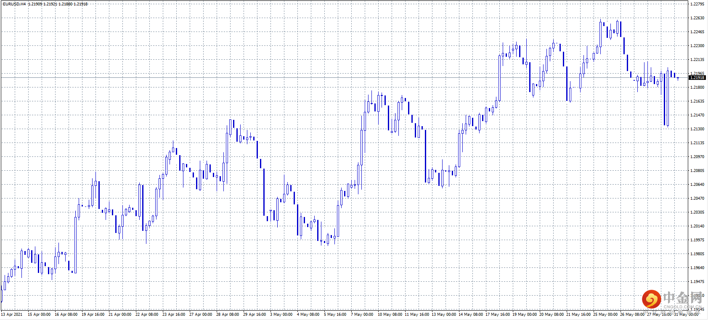Click the 1.20470 price axis label
Image resolution: width=708 pixels, height=320 pixels.
[697, 198]
